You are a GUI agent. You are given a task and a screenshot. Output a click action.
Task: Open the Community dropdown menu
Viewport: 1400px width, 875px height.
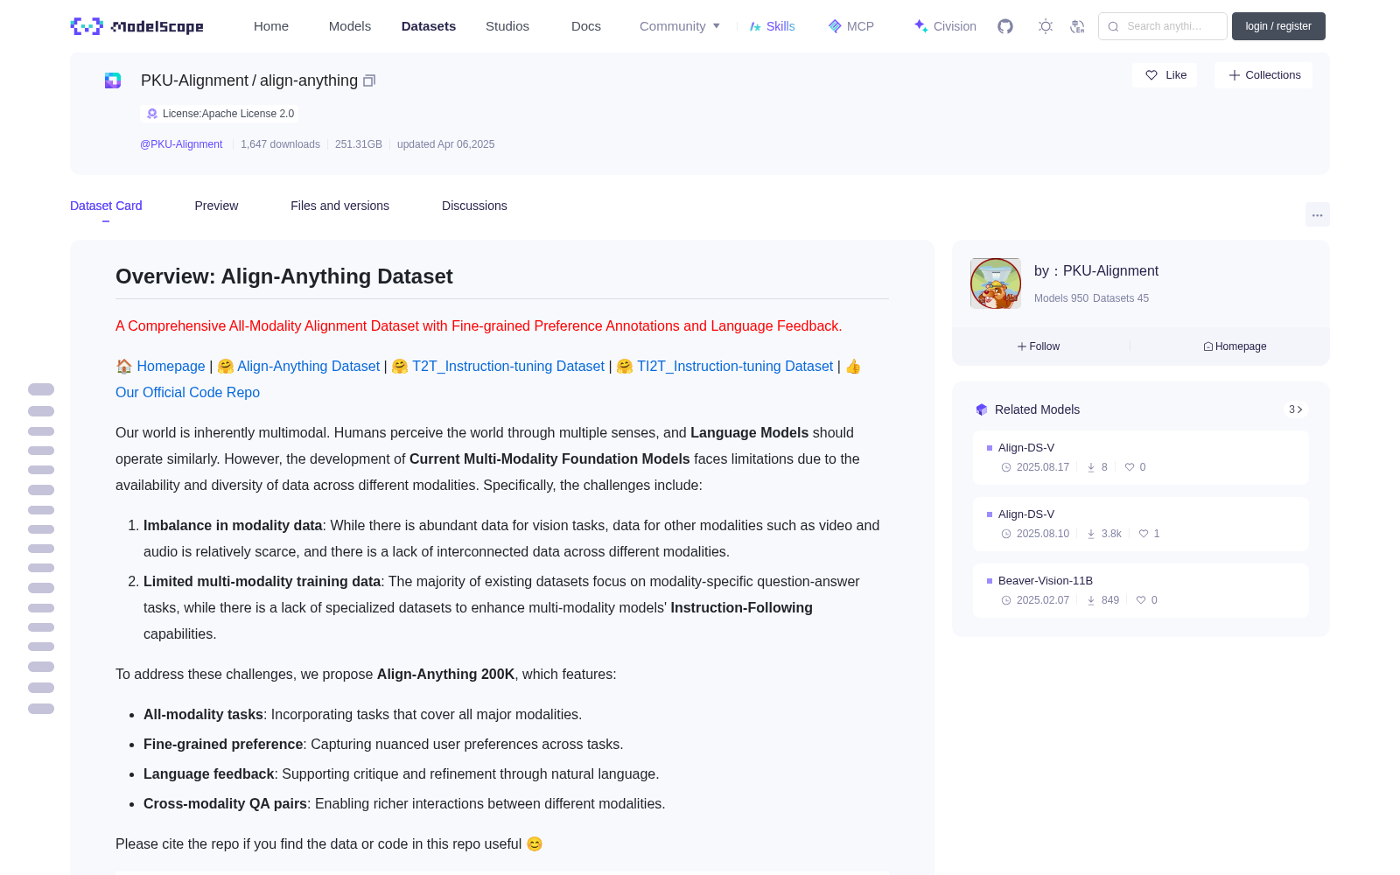pyautogui.click(x=680, y=26)
